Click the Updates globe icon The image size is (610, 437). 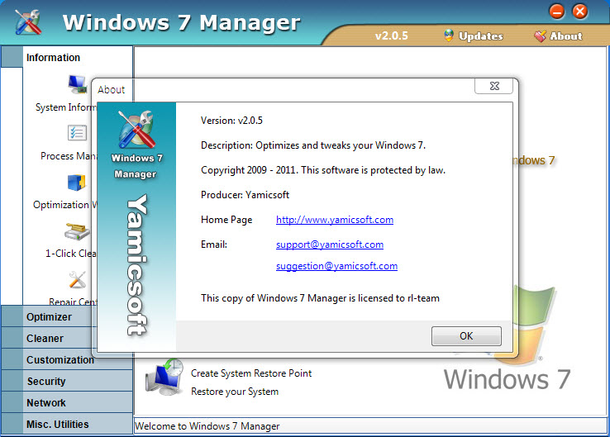449,36
